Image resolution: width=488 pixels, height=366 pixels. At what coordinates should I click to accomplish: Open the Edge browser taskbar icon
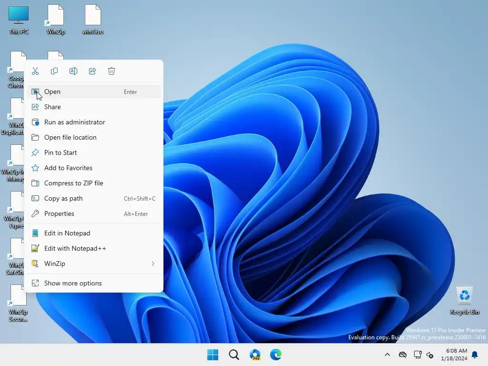click(x=276, y=355)
